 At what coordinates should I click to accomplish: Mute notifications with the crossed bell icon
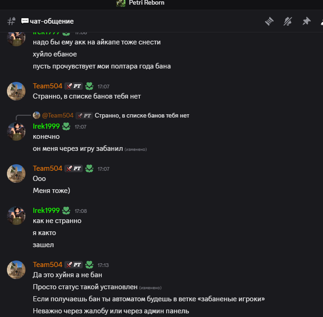point(288,21)
